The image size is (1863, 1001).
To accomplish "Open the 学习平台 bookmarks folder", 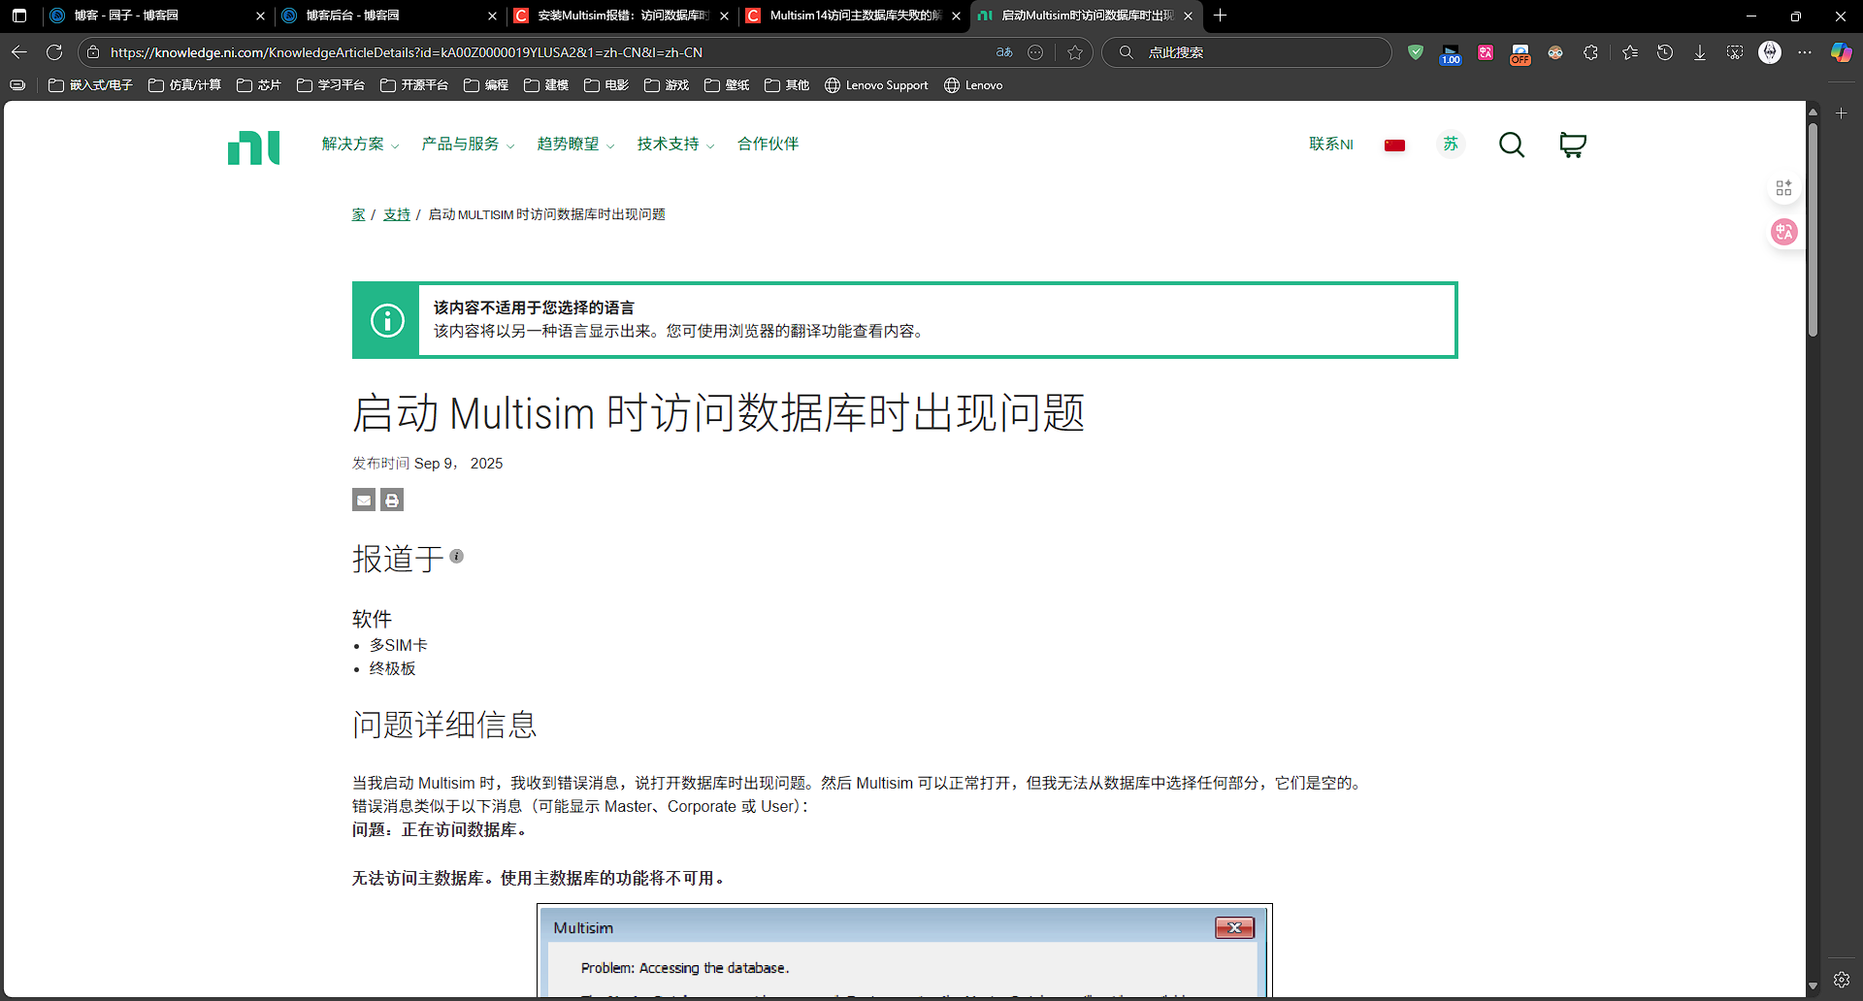I will coord(331,85).
